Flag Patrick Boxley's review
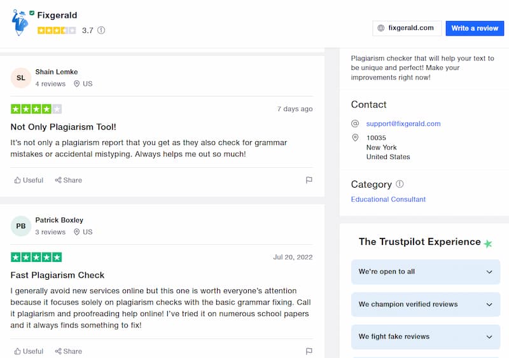The height and width of the screenshot is (358, 509). click(309, 351)
